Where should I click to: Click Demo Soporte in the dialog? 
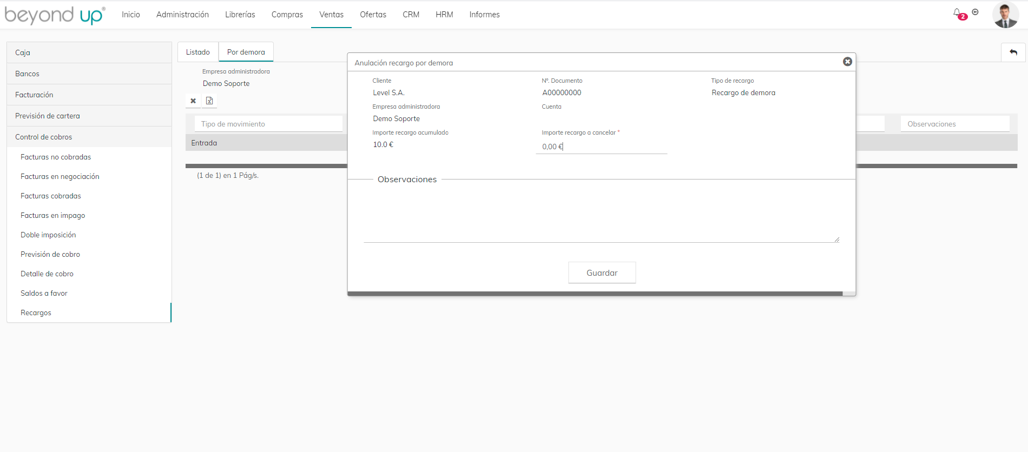pyautogui.click(x=396, y=118)
